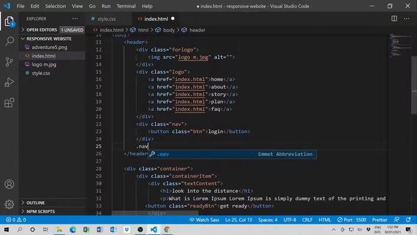Open the editor More Actions ellipsis
The image size is (417, 235).
[x=407, y=18]
